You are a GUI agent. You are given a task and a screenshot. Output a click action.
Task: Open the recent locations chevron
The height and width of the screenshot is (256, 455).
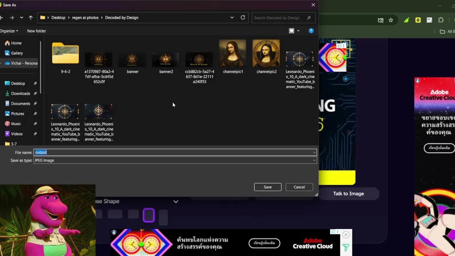[x=22, y=17]
